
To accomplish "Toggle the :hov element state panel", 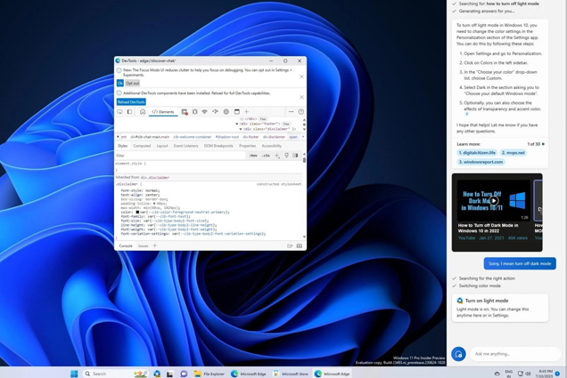I will pos(253,156).
